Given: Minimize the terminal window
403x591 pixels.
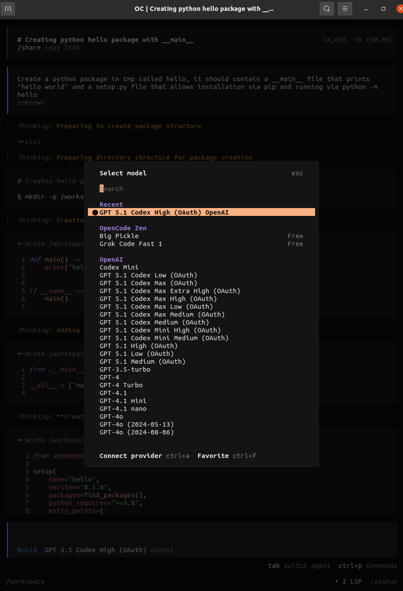Looking at the screenshot, I should coord(366,9).
